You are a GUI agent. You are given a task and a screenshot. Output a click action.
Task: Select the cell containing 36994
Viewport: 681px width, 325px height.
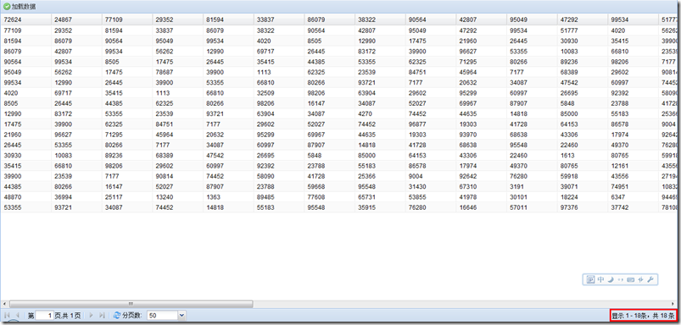[76, 197]
